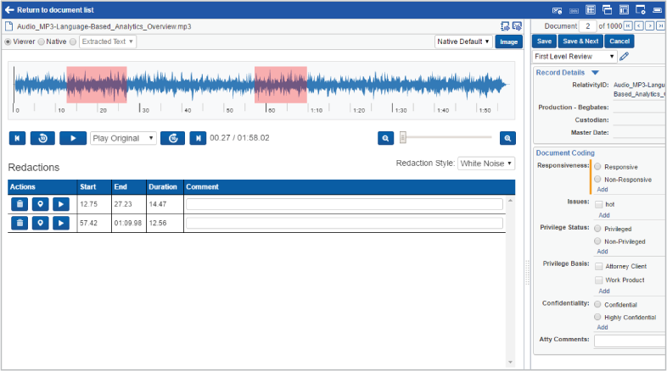Delete the first redaction starting at 12.75
The width and height of the screenshot is (667, 371).
click(20, 204)
